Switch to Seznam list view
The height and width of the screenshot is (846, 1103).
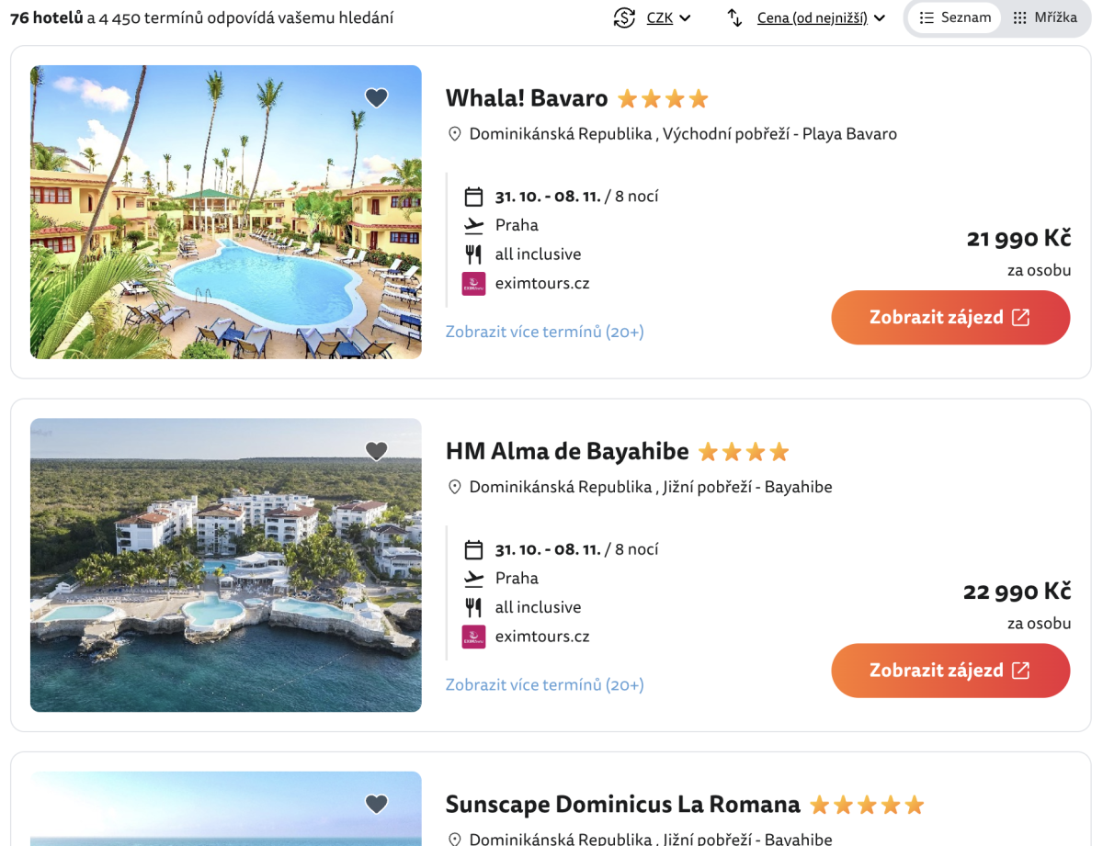pos(955,17)
